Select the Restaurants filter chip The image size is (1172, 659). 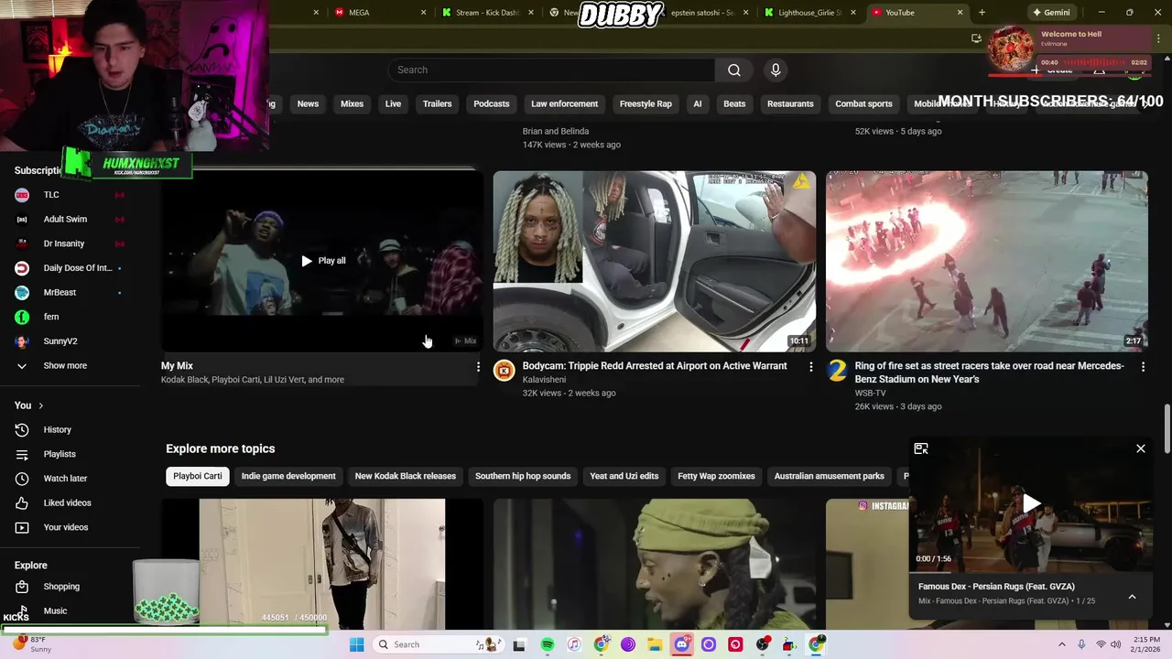coord(790,103)
